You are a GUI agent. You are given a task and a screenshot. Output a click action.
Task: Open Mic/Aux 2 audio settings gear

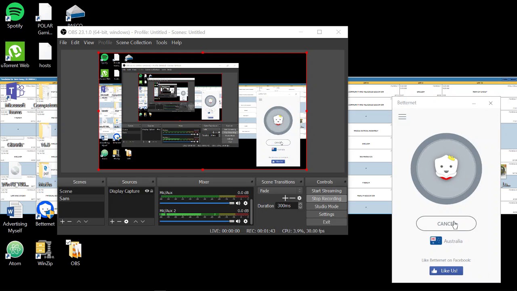(x=245, y=221)
